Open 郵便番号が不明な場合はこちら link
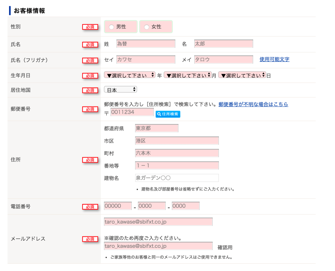 [x=253, y=104]
